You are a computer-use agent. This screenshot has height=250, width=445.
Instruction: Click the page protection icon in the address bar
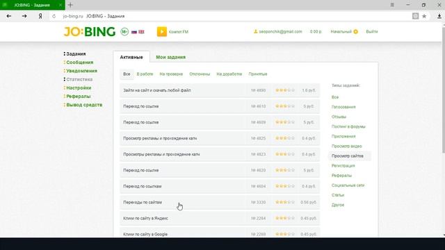416,16
